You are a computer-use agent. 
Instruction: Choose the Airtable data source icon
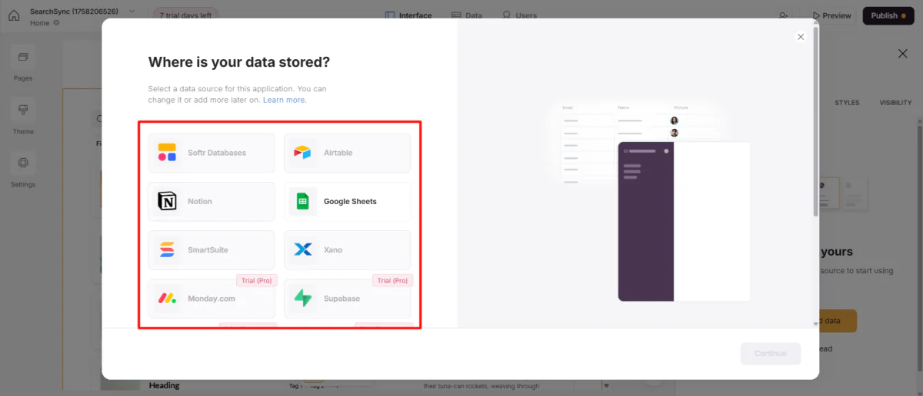[x=303, y=153]
